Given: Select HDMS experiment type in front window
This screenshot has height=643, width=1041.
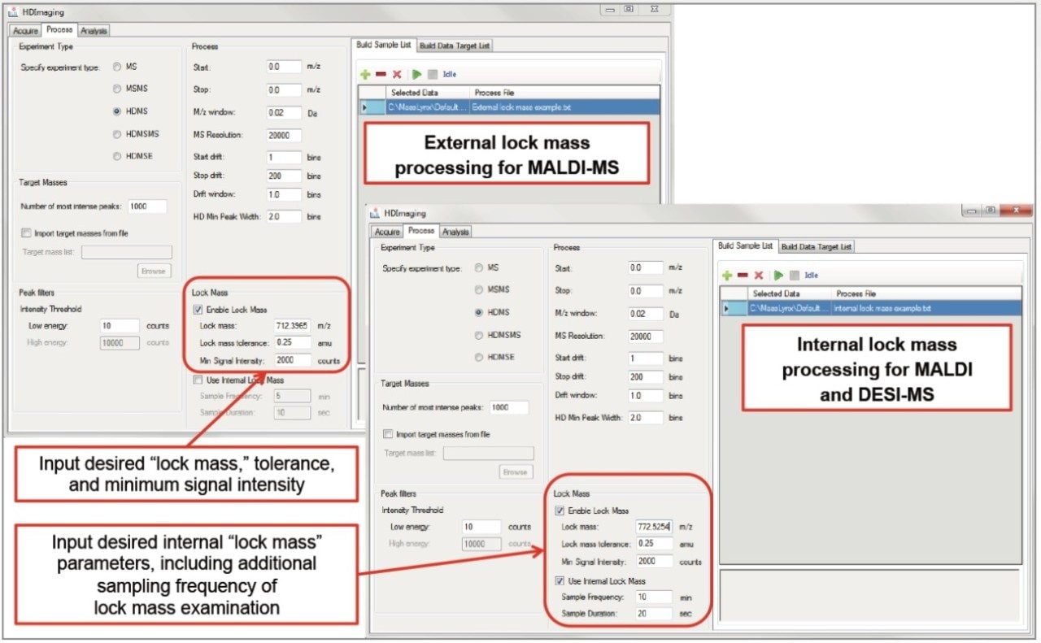Looking at the screenshot, I should pos(479,312).
